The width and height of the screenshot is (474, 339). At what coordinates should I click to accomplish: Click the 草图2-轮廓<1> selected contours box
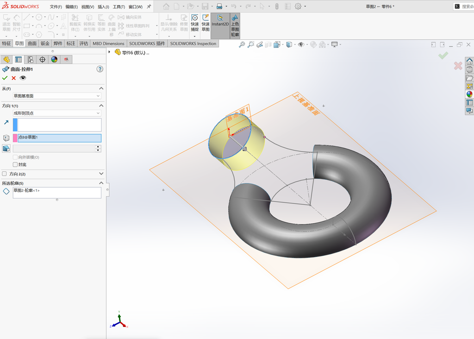click(57, 193)
